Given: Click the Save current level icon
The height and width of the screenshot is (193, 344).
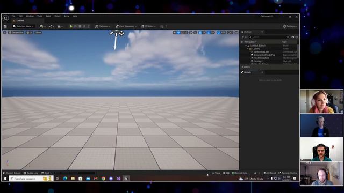Looking at the screenshot, I should click(5, 26).
